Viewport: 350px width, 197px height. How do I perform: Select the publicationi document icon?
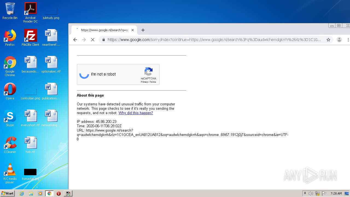[51, 91]
